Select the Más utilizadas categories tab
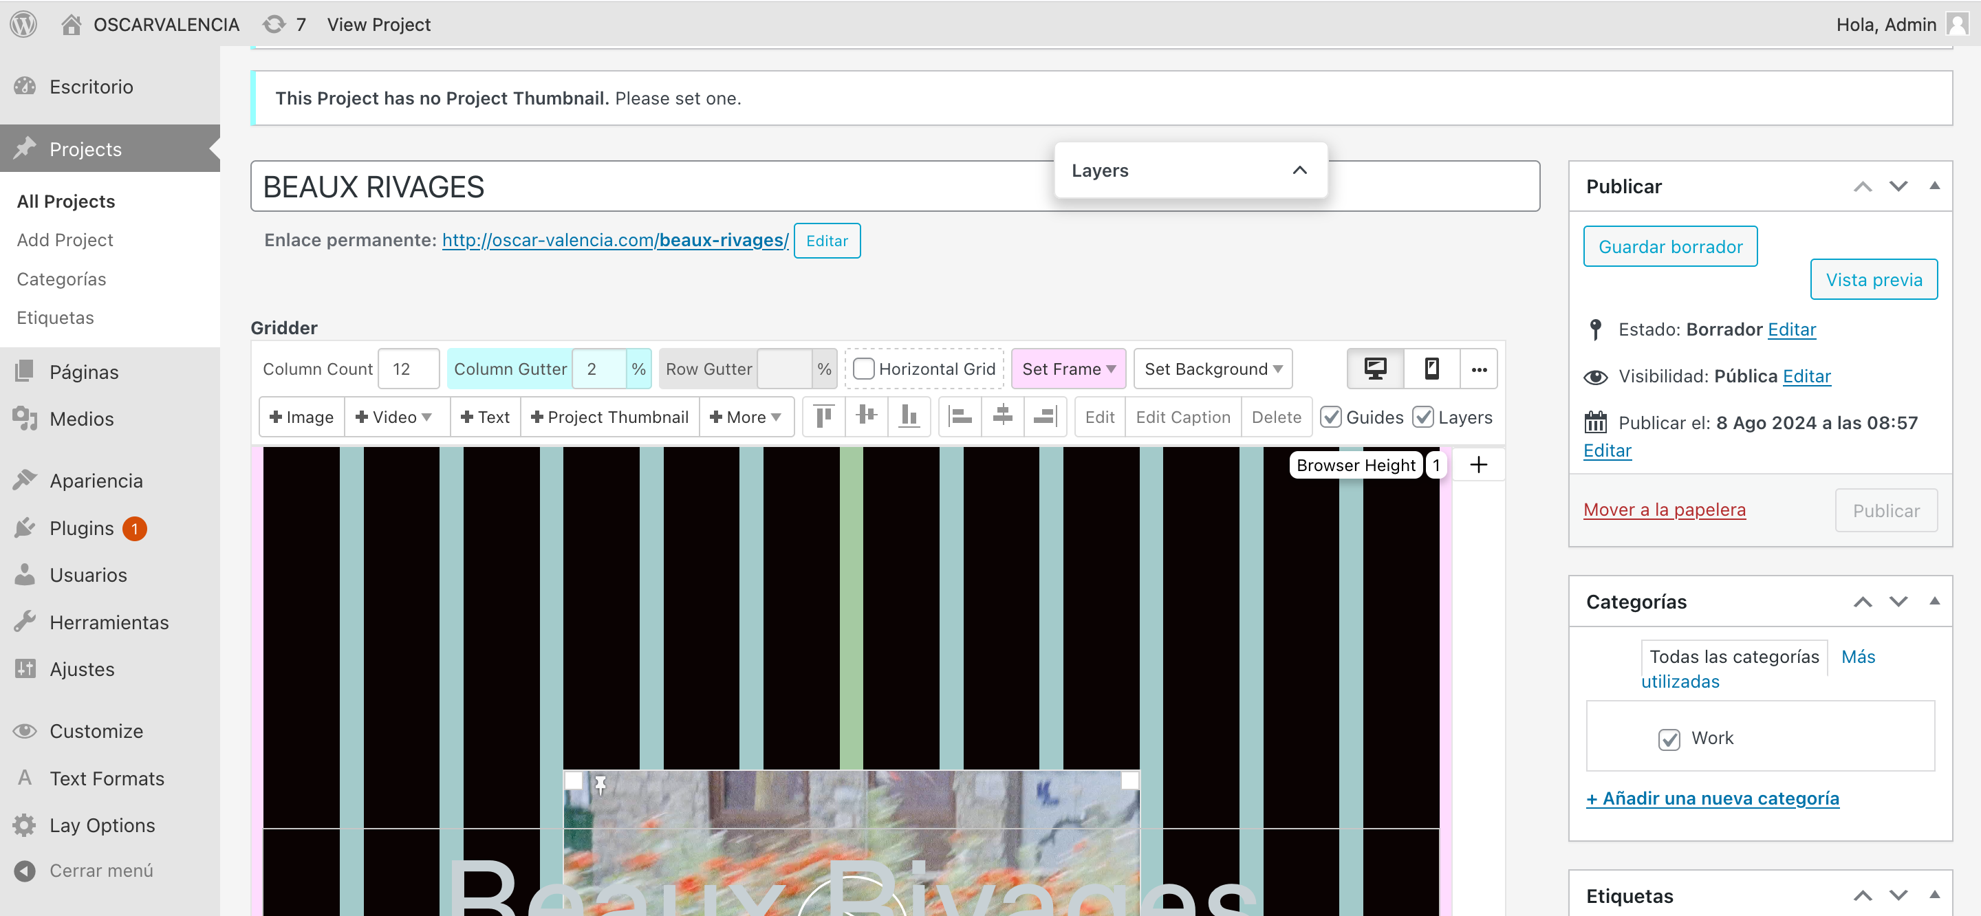The image size is (1981, 916). [x=1857, y=657]
